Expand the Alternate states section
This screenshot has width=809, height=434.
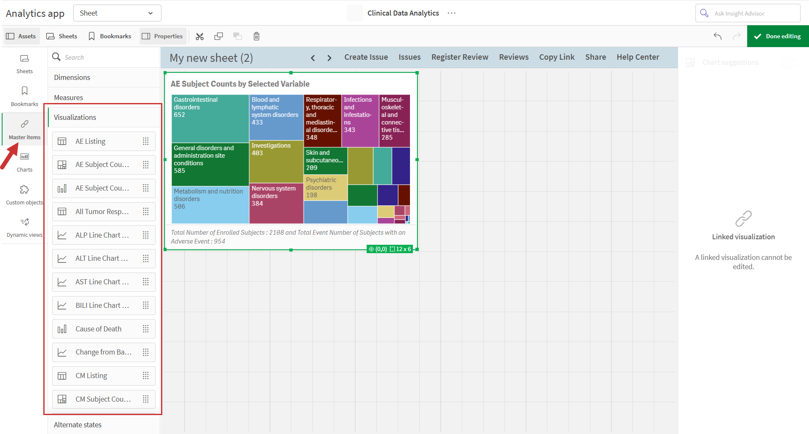104,425
